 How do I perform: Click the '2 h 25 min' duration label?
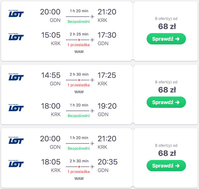(79, 34)
